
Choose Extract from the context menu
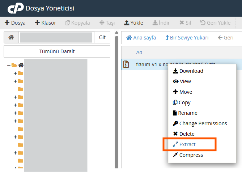coord(187,144)
